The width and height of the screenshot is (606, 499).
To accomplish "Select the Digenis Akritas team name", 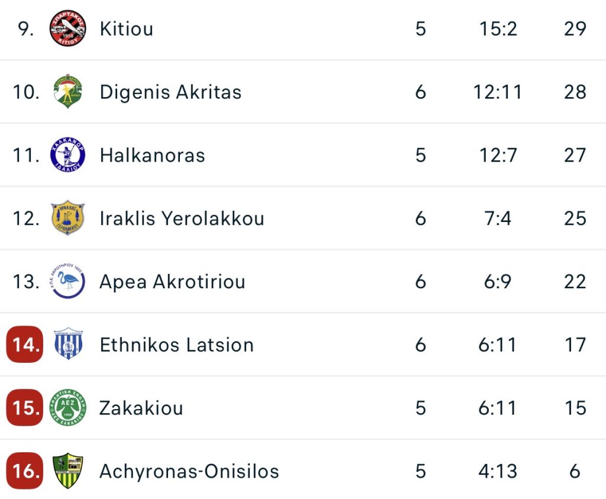I will coord(170,92).
